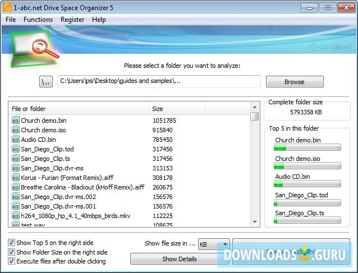Click the file icon beside Audio CD.bin
The width and height of the screenshot is (358, 273).
click(x=16, y=140)
